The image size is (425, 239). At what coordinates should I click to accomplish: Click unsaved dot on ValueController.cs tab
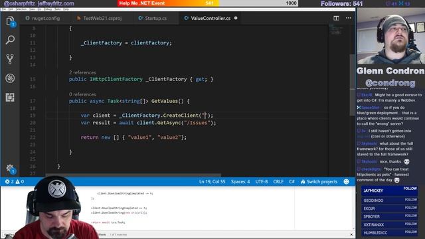(236, 18)
